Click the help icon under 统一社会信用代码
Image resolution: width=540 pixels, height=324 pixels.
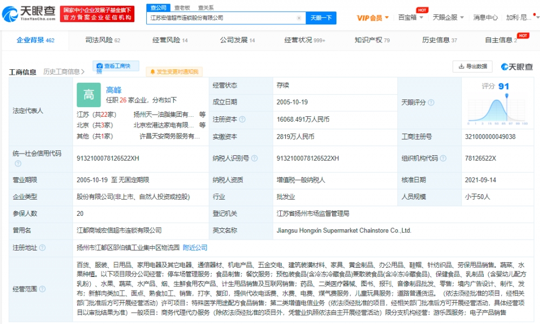(x=18, y=163)
